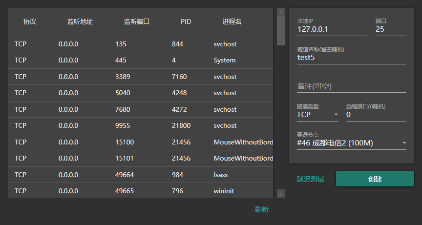Click the 监听端口 column header
Image resolution: width=422 pixels, height=225 pixels.
[x=136, y=21]
